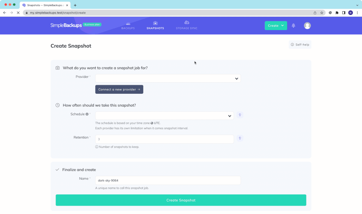Click Connect a new provider button
Screen dimensions: 362x214
(119, 90)
